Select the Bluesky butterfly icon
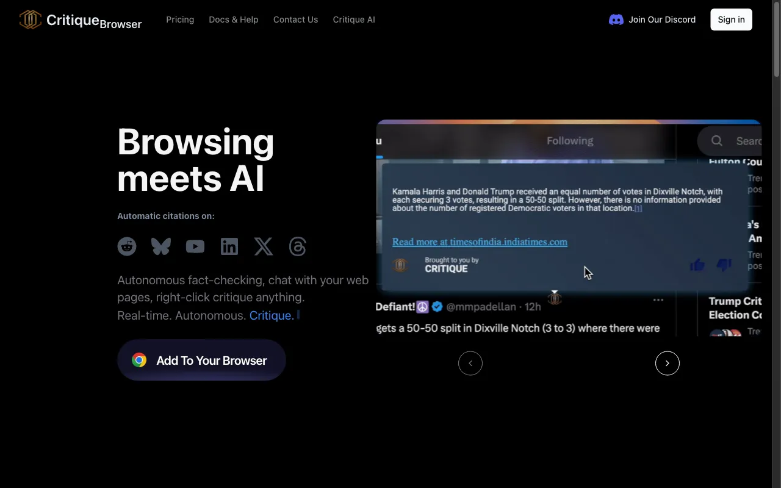The width and height of the screenshot is (781, 488). pyautogui.click(x=161, y=246)
